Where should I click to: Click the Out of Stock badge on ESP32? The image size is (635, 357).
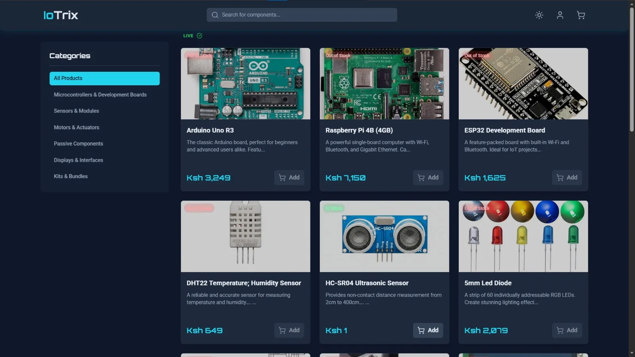tap(477, 56)
